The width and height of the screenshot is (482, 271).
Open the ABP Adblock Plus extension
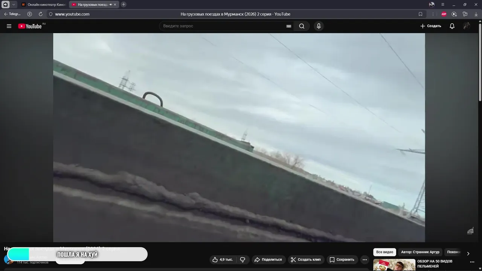tap(444, 14)
